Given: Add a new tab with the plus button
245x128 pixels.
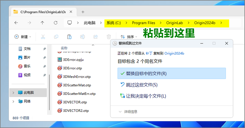Looking at the screenshot, I should pyautogui.click(x=83, y=12).
